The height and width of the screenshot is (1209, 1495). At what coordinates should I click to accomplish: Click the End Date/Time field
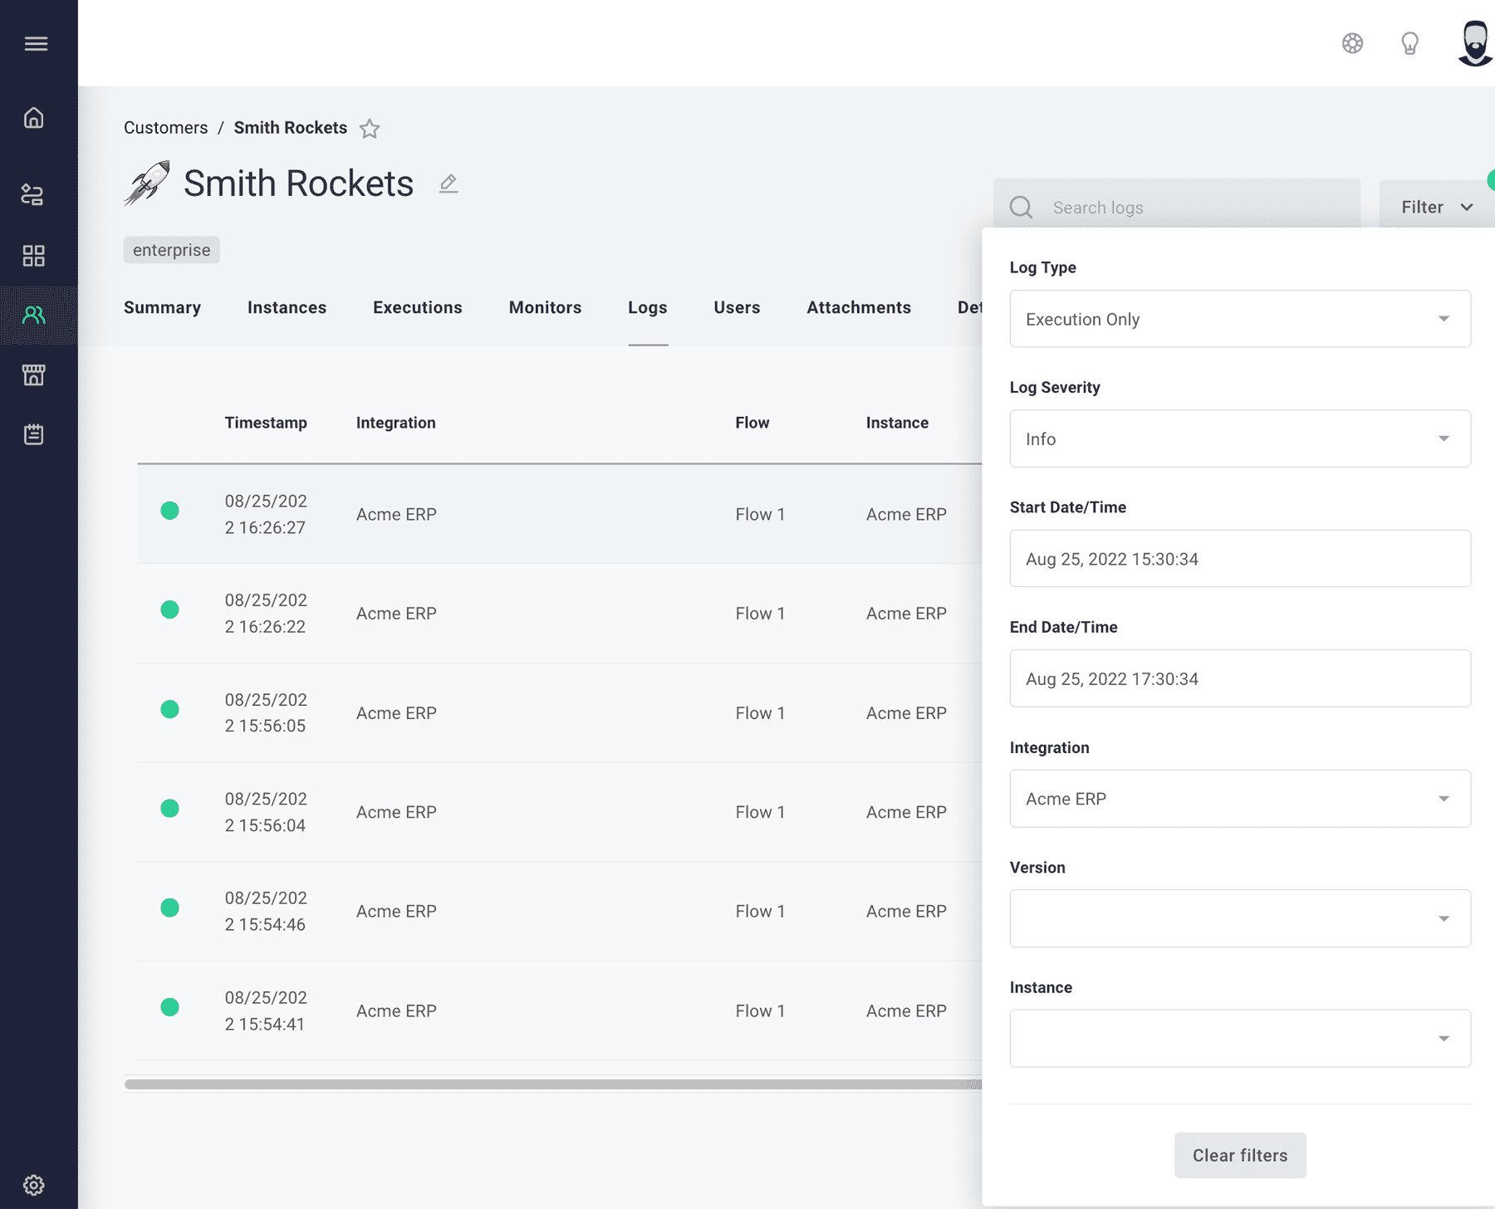pos(1240,678)
